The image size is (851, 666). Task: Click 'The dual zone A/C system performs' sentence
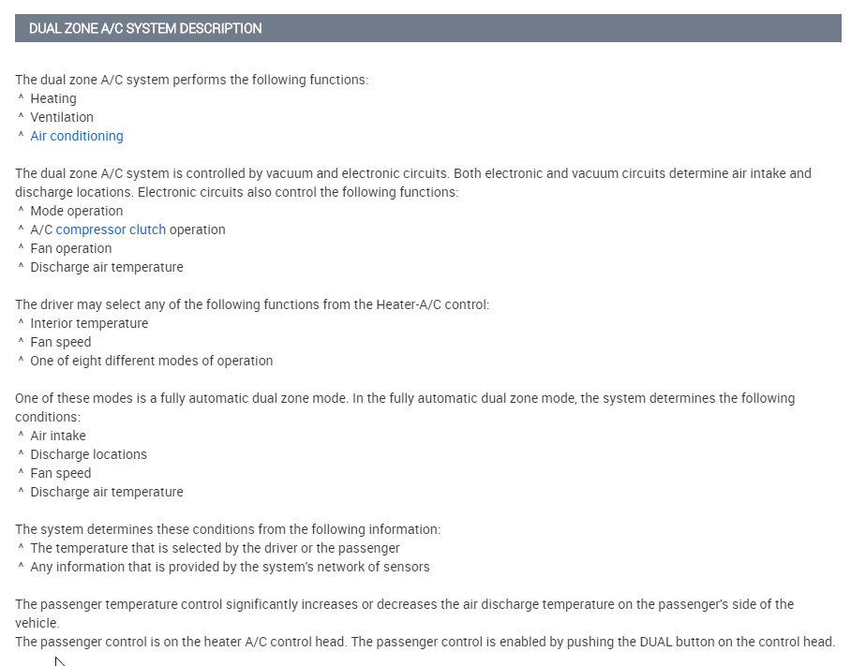pos(191,80)
